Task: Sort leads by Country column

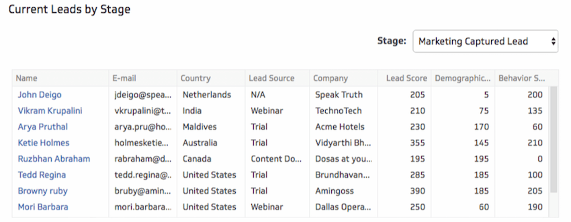Action: [x=195, y=78]
